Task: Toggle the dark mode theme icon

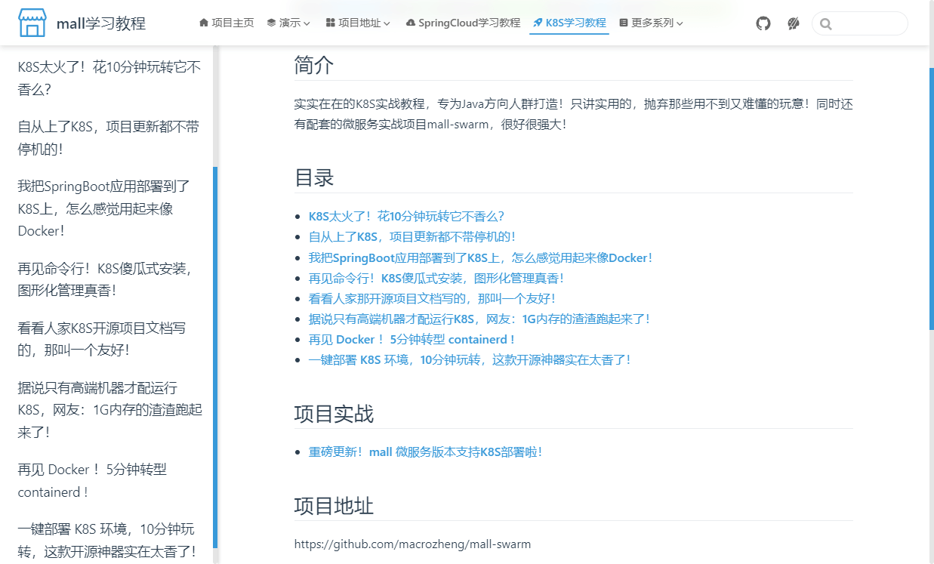Action: coord(793,23)
